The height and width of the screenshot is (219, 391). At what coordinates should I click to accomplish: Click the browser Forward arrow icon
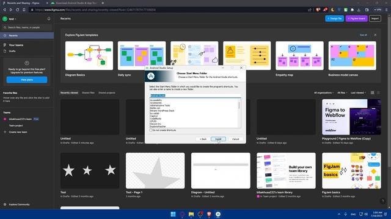click(11, 10)
